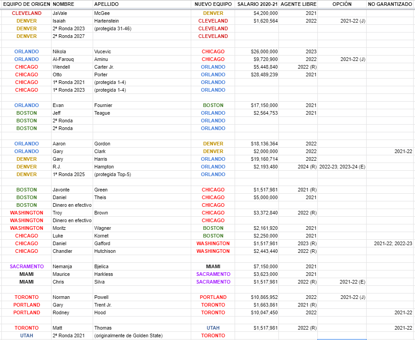Select the OPCIÓN header cell

pos(342,4)
